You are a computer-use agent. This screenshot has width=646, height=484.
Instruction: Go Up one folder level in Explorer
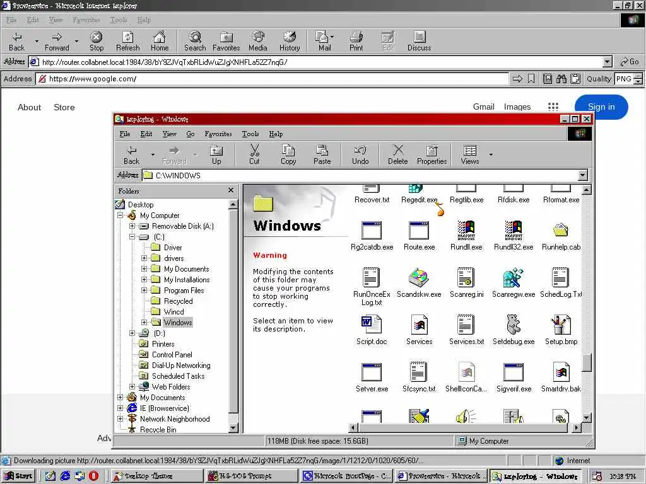(x=216, y=154)
